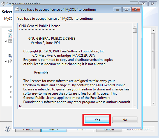Click inside the GNU license text area

click(x=75, y=66)
